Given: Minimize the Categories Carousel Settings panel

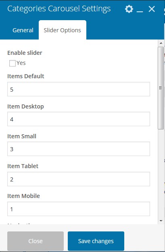Looking at the screenshot, I should (x=140, y=9).
